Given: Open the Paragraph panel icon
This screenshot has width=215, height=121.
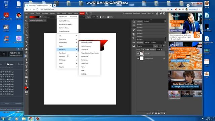Looking at the screenshot, I should (134, 38).
